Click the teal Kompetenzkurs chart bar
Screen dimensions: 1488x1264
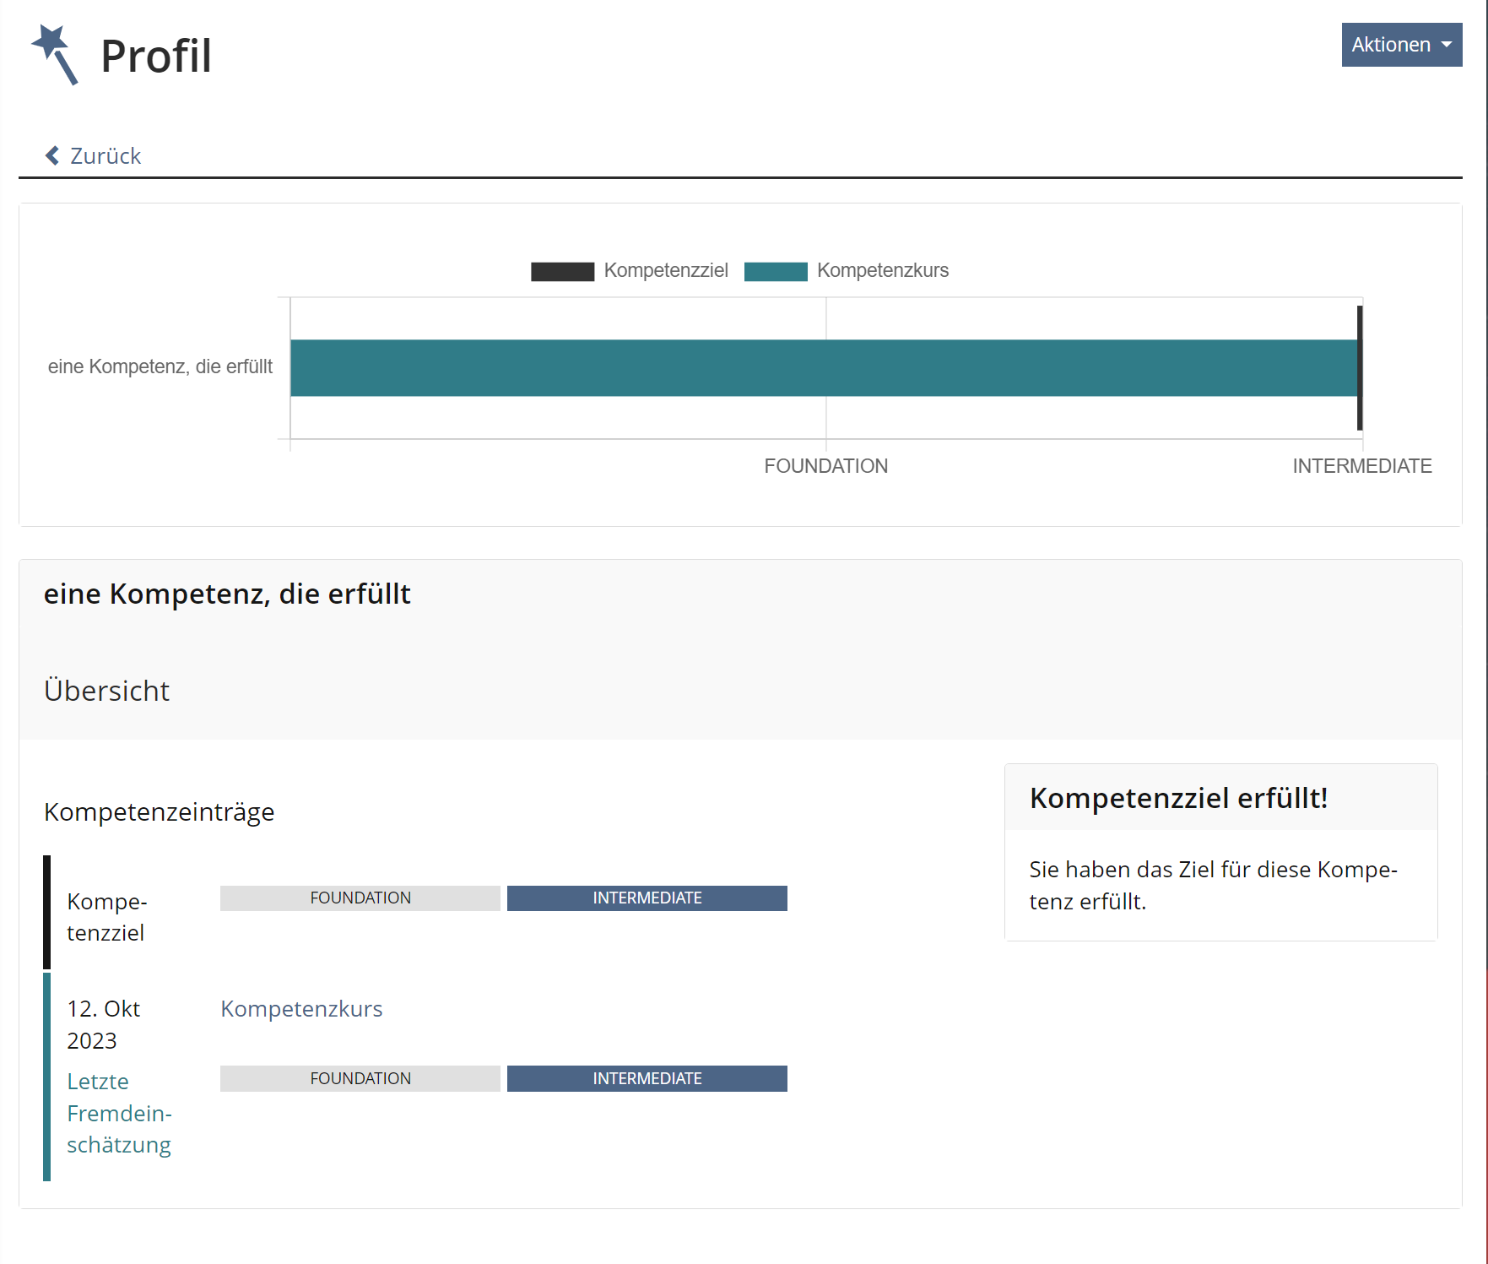point(823,368)
